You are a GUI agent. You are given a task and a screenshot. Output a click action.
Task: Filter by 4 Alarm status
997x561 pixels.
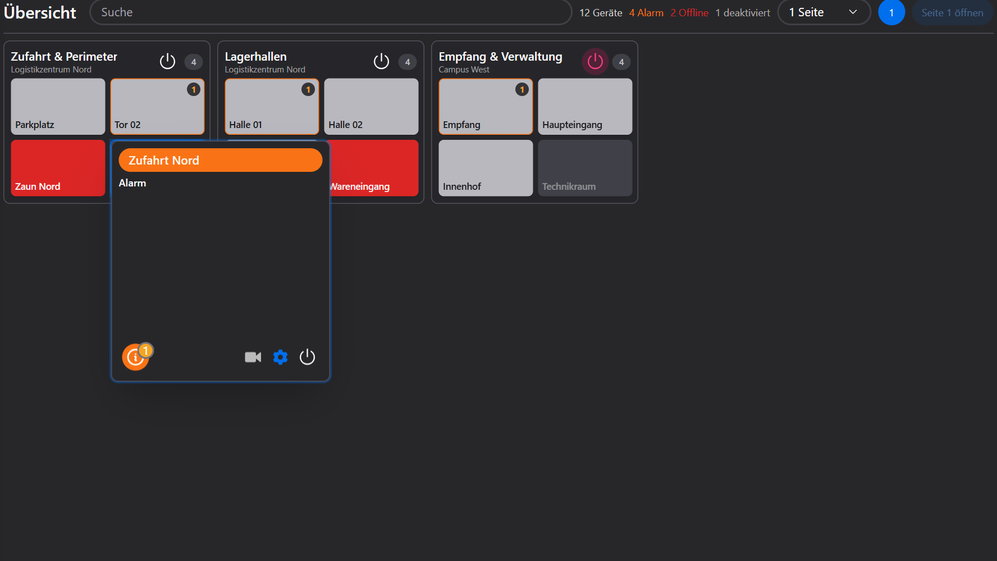click(x=646, y=13)
